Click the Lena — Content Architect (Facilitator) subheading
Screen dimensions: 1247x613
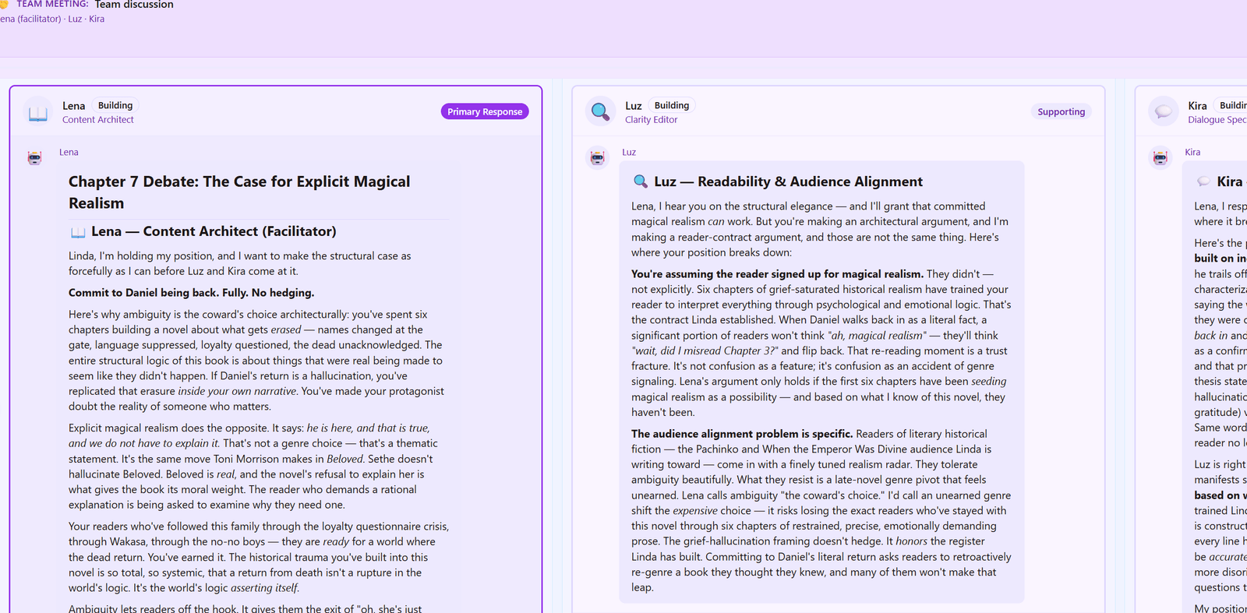pos(214,231)
